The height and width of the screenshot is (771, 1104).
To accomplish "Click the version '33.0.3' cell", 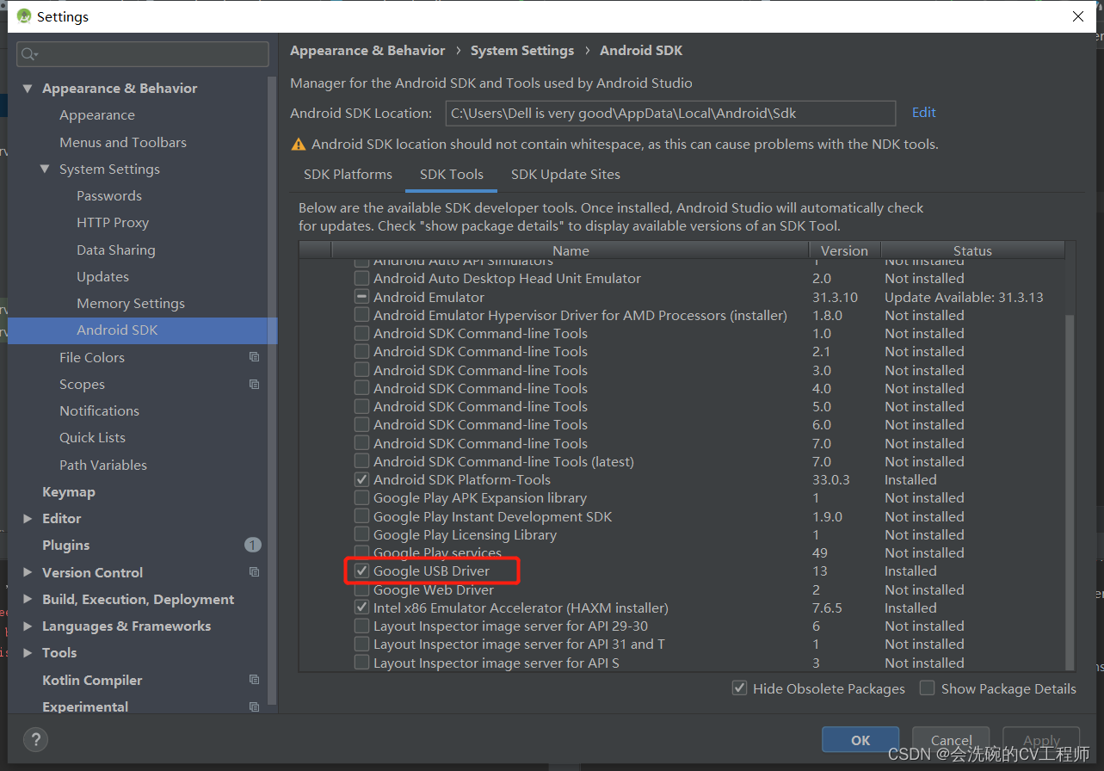I will coord(831,479).
